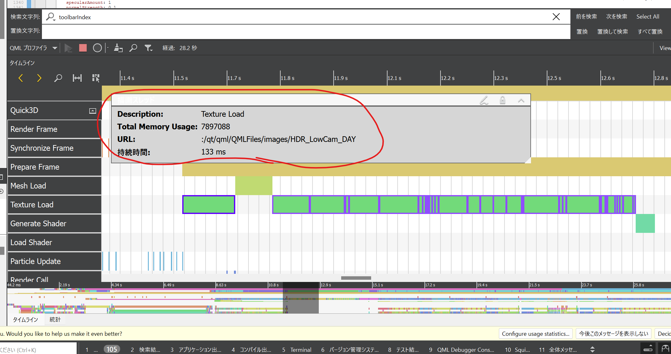The image size is (671, 354).
Task: Switch to the タイムライン tab
Action: (25, 320)
